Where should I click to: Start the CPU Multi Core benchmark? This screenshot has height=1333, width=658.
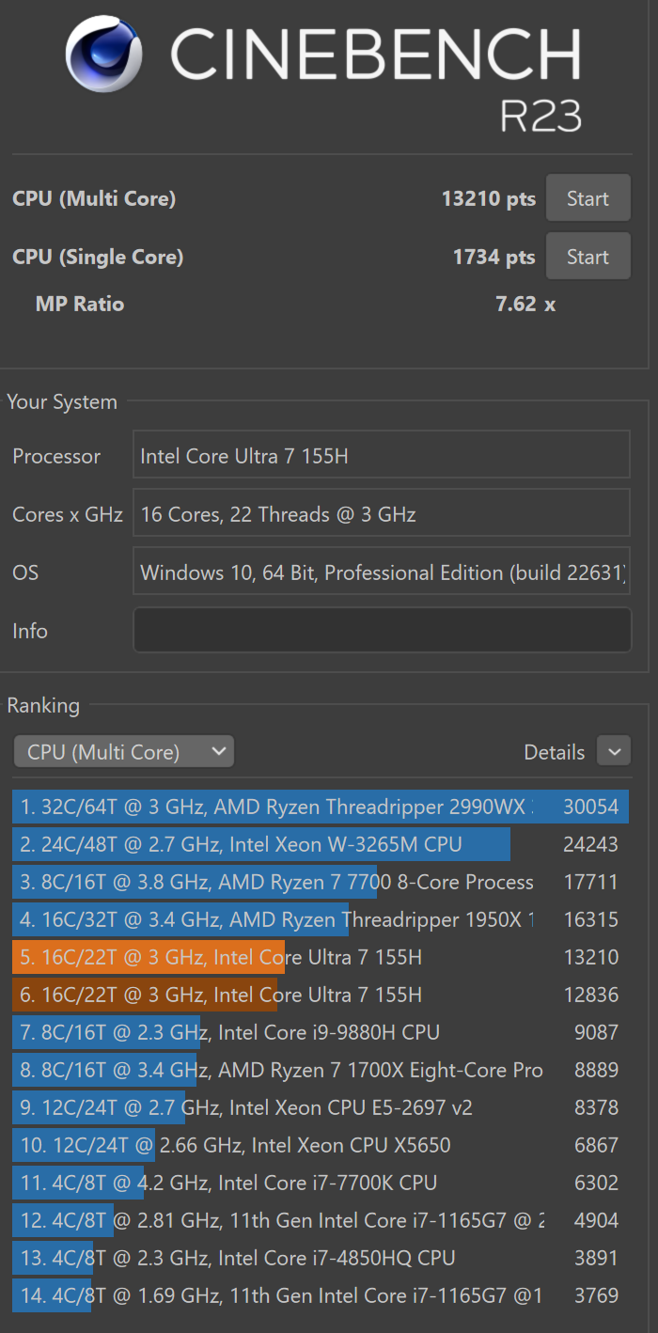[x=587, y=198]
